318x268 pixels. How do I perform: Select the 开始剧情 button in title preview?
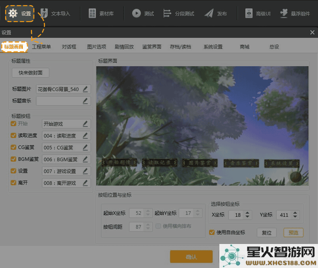point(119,162)
